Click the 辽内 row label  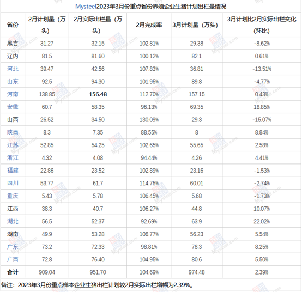[13, 56]
